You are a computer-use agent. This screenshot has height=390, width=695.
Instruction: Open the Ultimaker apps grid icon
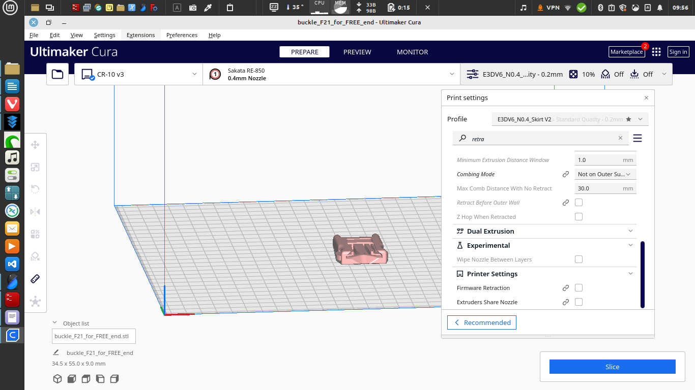(x=656, y=52)
